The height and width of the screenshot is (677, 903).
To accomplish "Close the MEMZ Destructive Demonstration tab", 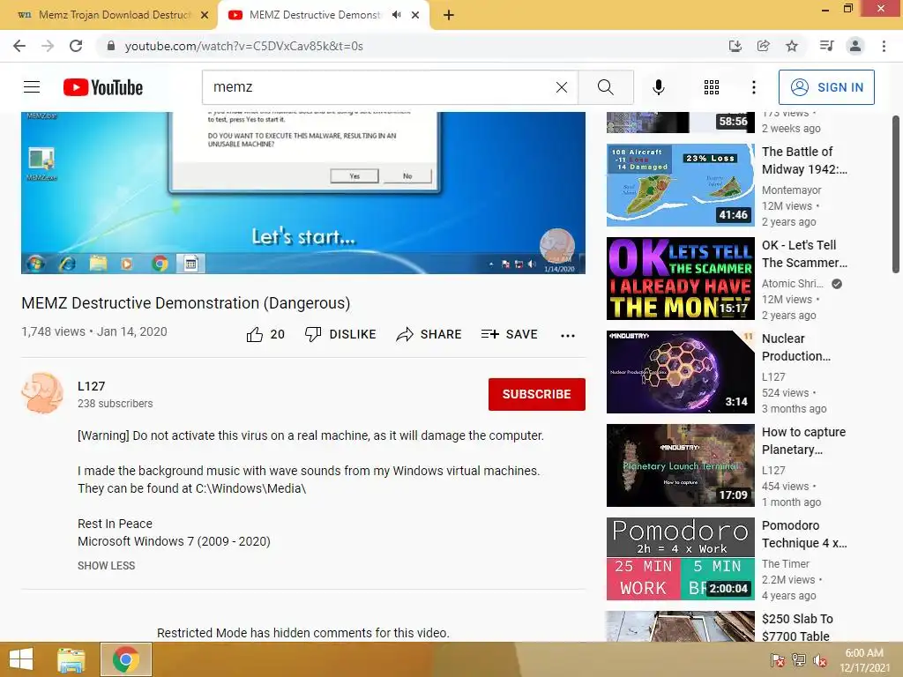I will point(415,15).
